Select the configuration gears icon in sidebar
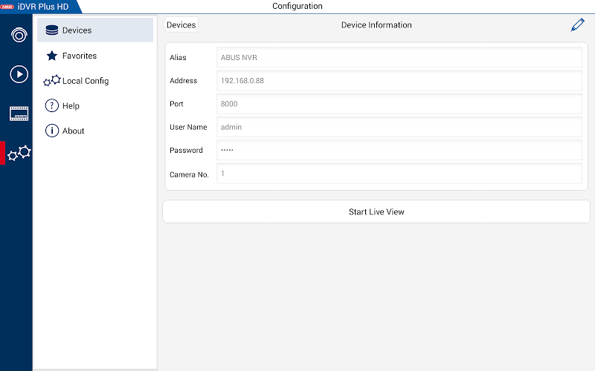This screenshot has height=371, width=595. (x=19, y=153)
